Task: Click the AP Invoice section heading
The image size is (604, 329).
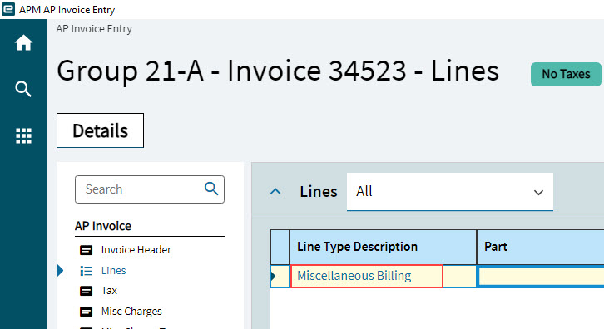Action: point(103,226)
